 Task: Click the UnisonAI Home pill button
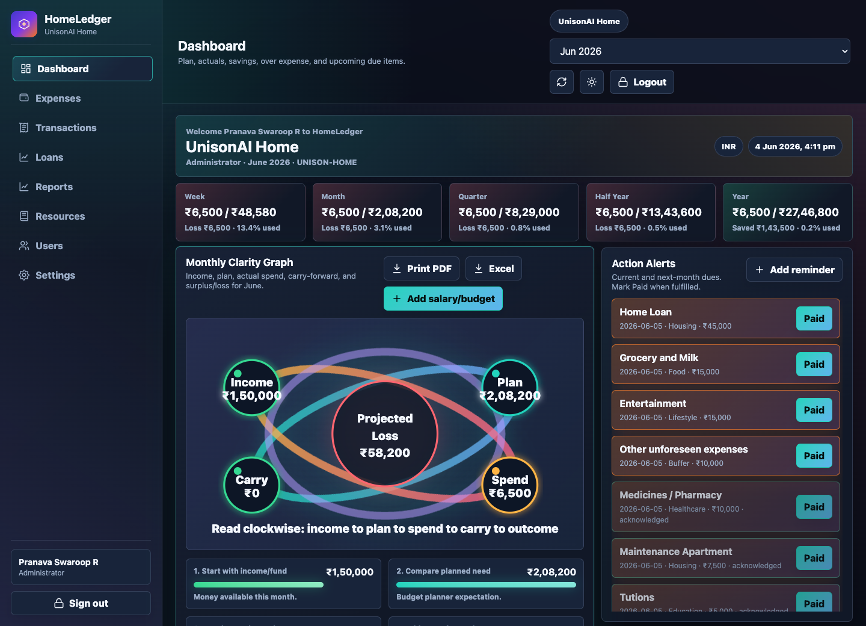(x=589, y=21)
